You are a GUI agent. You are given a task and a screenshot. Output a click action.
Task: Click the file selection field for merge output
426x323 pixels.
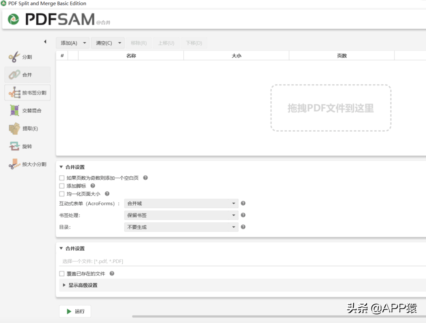(158, 261)
